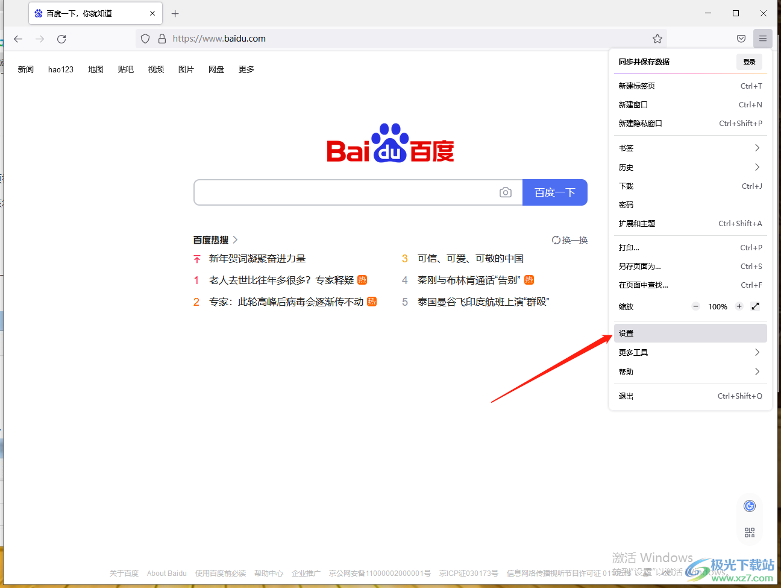This screenshot has height=588, width=781.
Task: Open hot topic 老人去世比往年多很多
Action: click(x=281, y=280)
